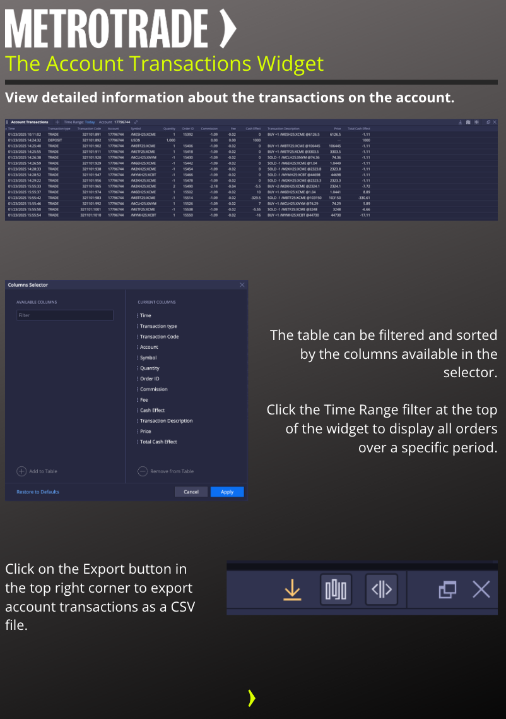This screenshot has height=719, width=506.
Task: Sort by the Commission table header
Action: 209,129
